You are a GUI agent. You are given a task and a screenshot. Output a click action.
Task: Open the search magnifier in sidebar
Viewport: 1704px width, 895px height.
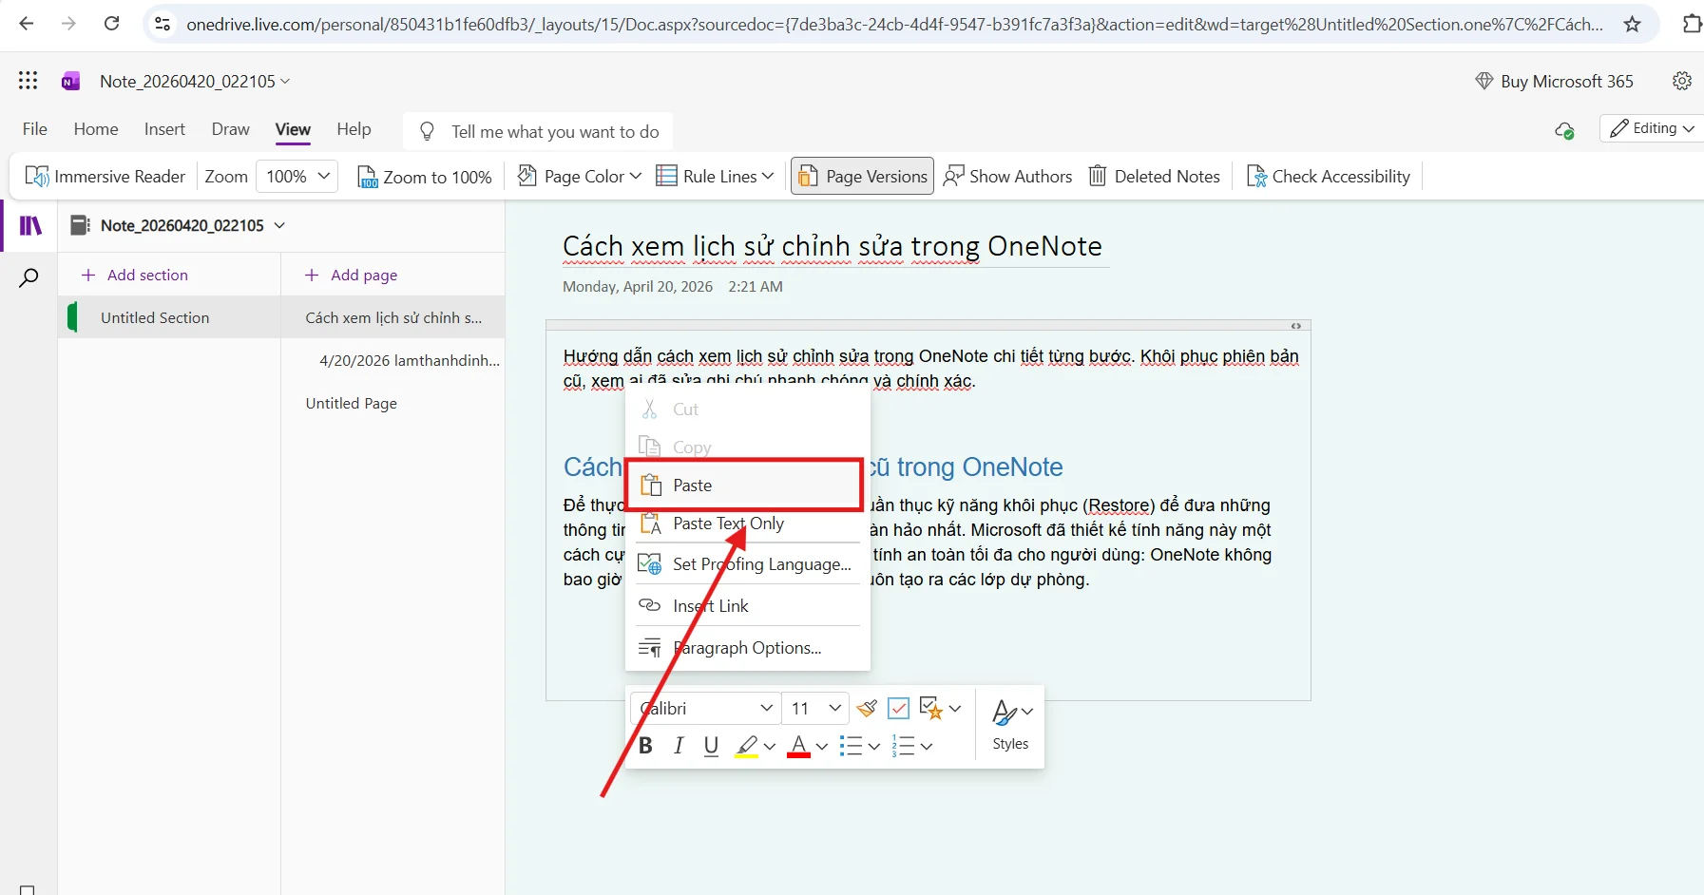tap(29, 277)
